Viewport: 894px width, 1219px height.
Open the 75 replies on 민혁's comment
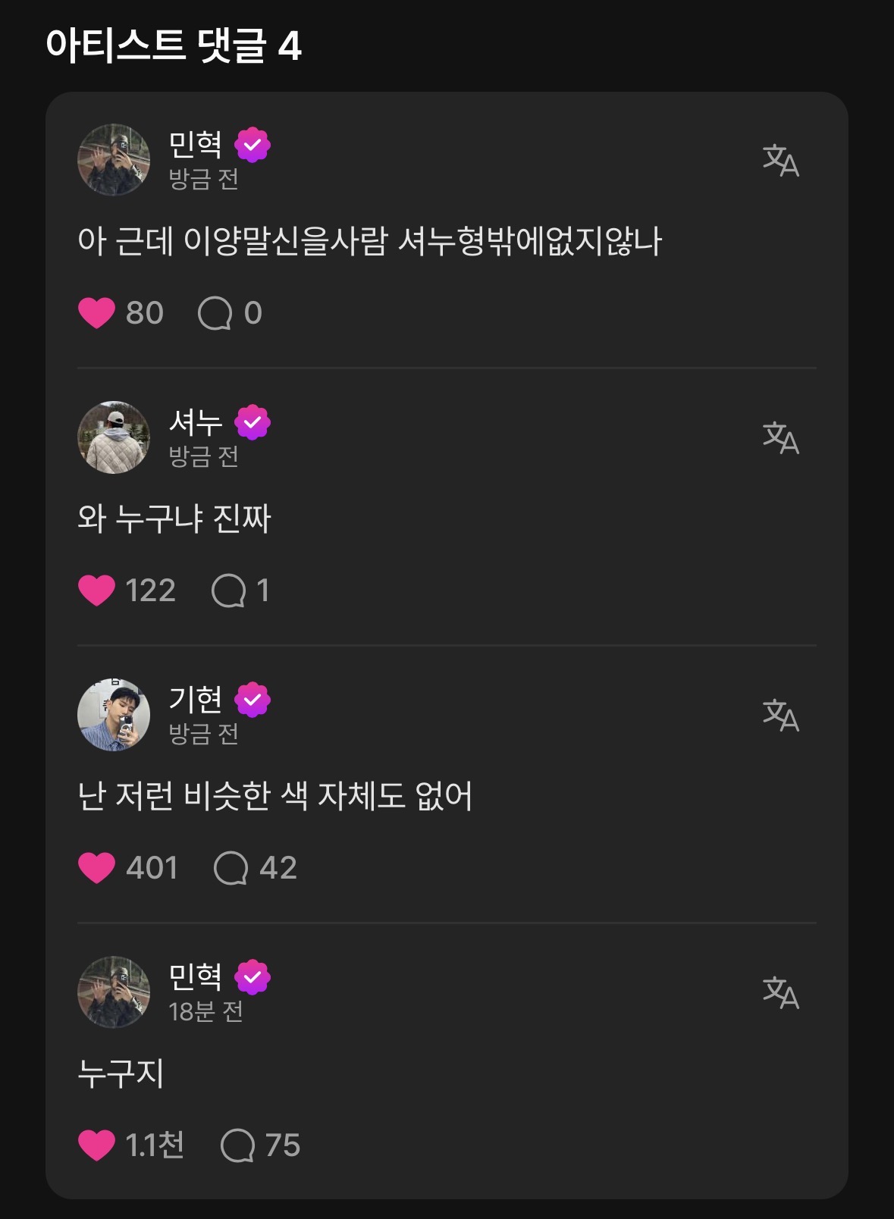tap(237, 1145)
